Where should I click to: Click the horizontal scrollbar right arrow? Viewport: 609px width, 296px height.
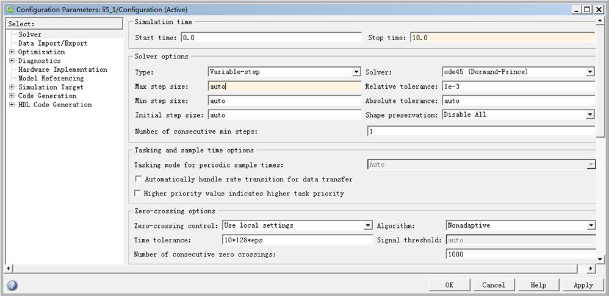[x=591, y=268]
